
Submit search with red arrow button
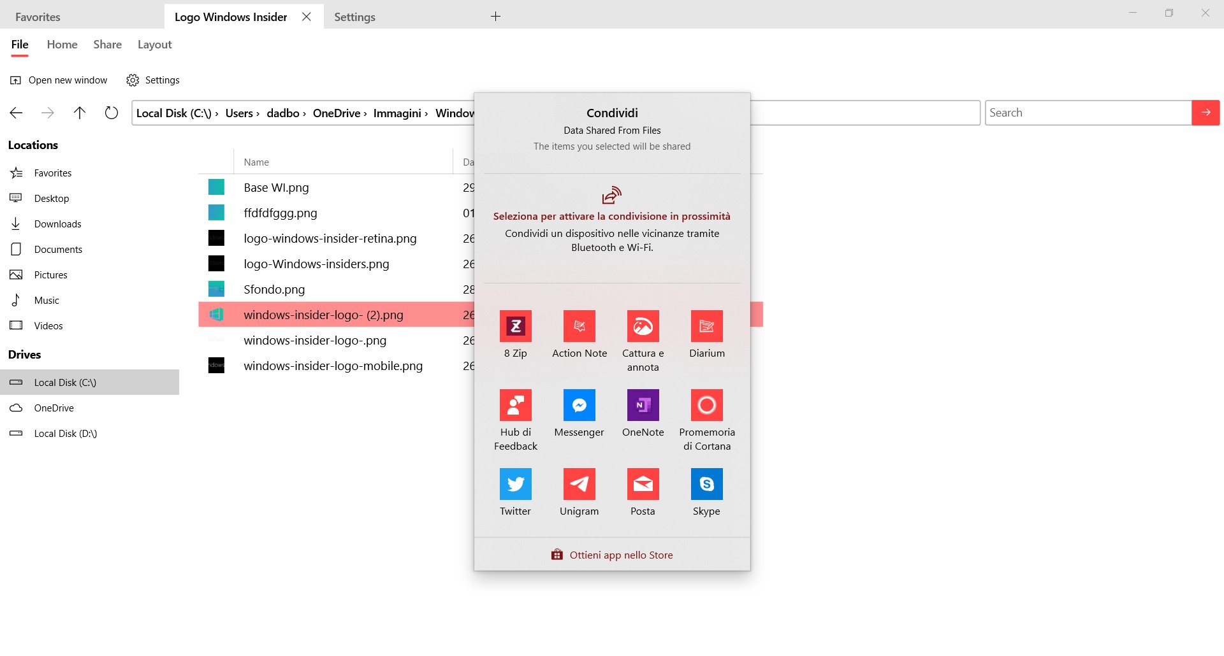click(1206, 113)
